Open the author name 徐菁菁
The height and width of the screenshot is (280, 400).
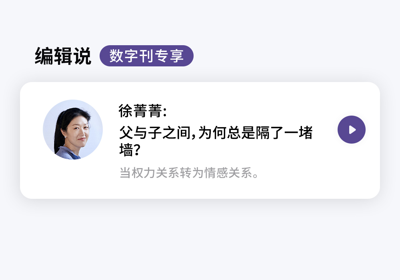point(140,111)
